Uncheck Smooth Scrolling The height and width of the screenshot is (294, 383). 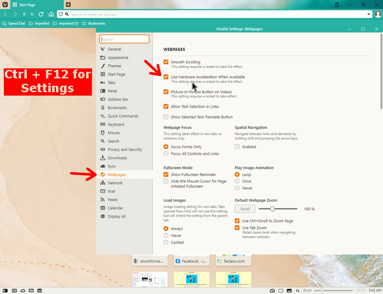[166, 62]
